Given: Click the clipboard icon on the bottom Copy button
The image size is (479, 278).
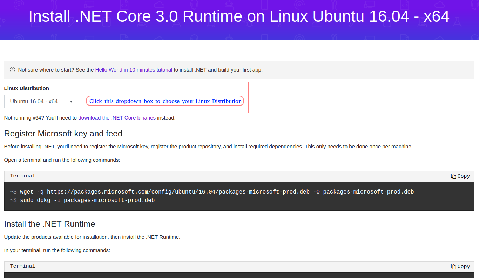Looking at the screenshot, I should pos(453,266).
